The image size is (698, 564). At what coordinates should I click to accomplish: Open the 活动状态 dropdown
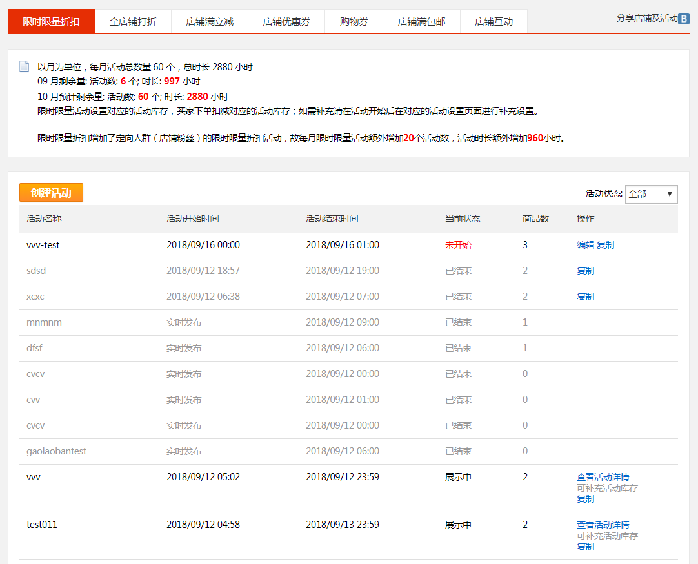(651, 194)
